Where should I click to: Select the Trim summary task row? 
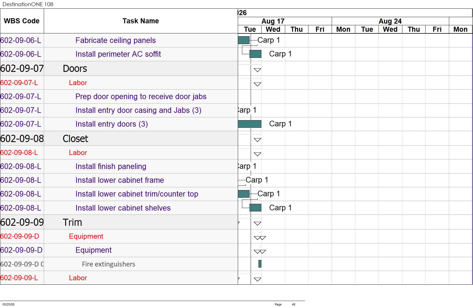(119, 222)
